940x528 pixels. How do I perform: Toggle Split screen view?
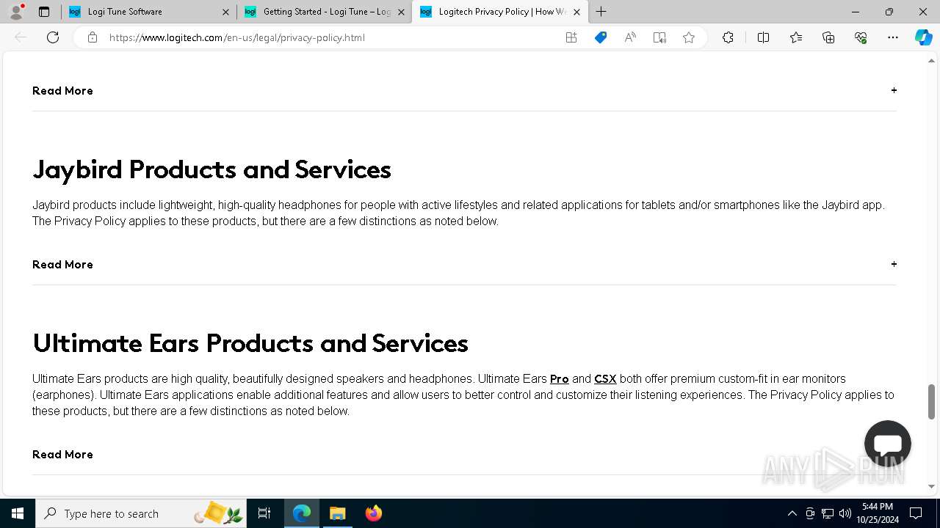point(763,37)
